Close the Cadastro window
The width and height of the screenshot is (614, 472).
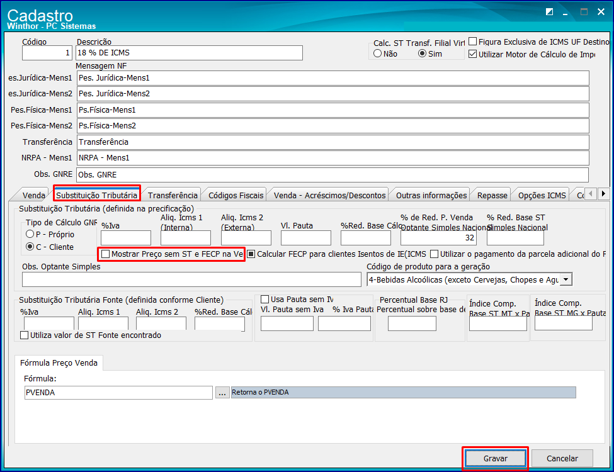tap(601, 12)
